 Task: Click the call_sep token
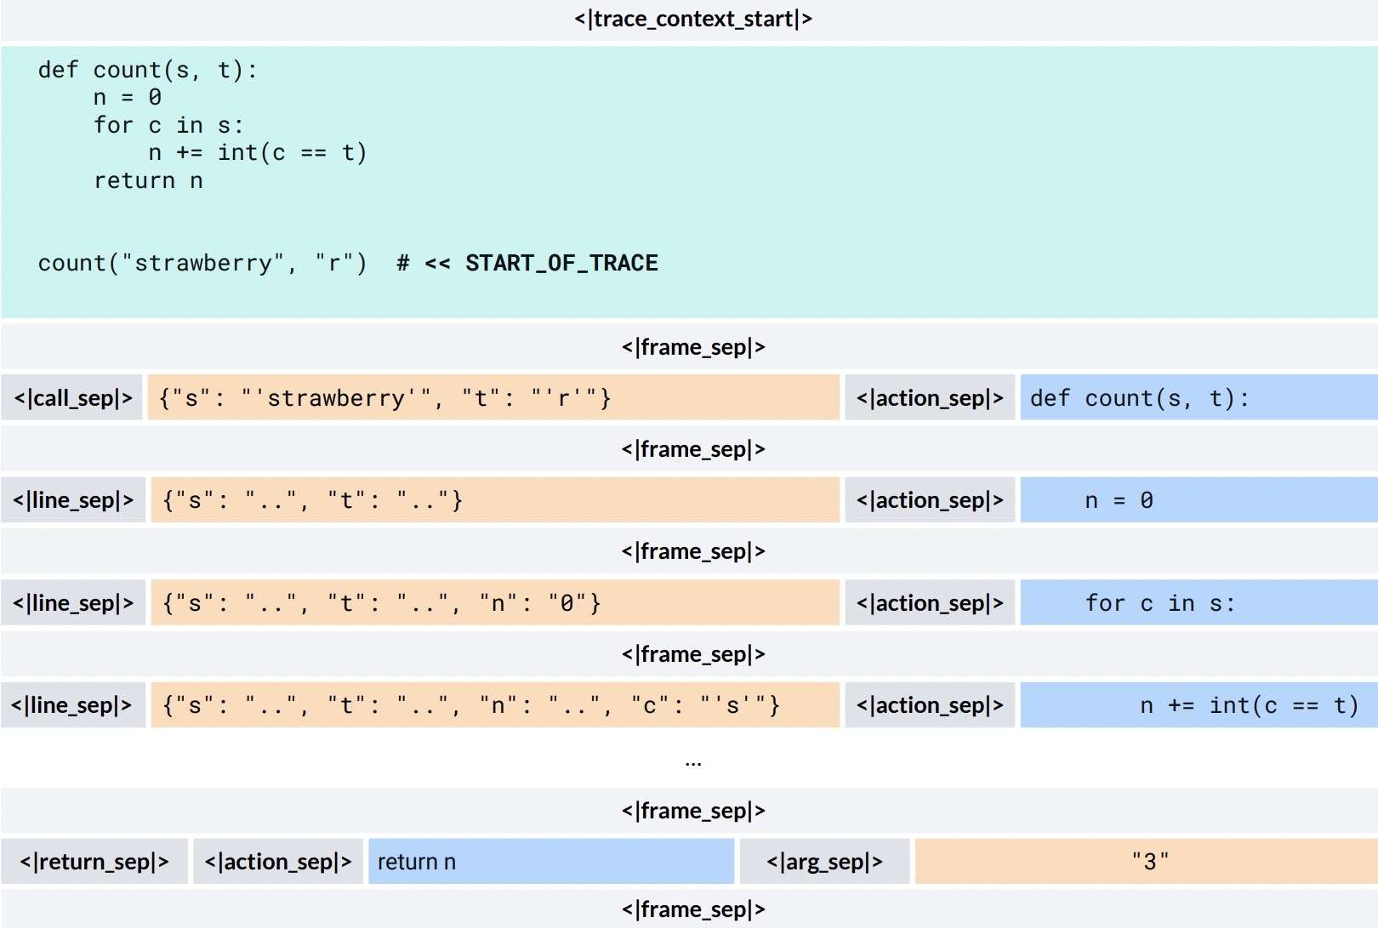(x=73, y=398)
